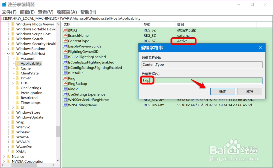Click the ClientState folder icon
The image size is (273, 168).
pos(17,73)
